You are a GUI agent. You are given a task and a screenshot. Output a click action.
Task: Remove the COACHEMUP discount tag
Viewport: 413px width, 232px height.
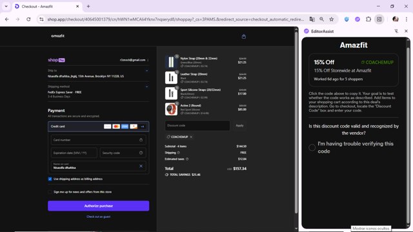pos(191,137)
